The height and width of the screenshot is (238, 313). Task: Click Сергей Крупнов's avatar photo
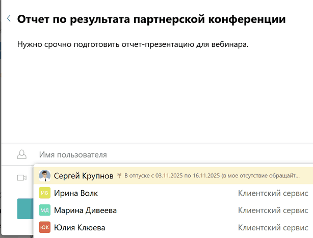[45, 176]
